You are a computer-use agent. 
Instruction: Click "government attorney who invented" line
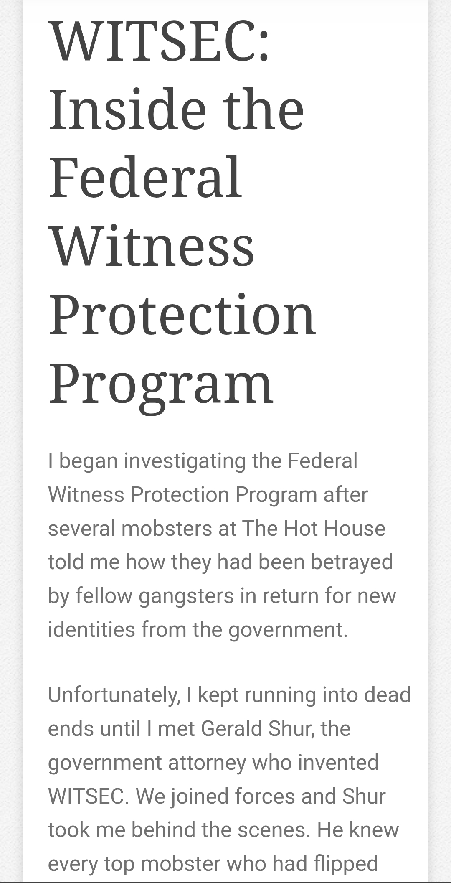point(213,762)
